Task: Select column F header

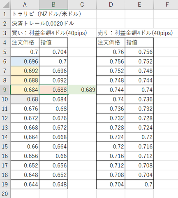Action: pos(166,5)
